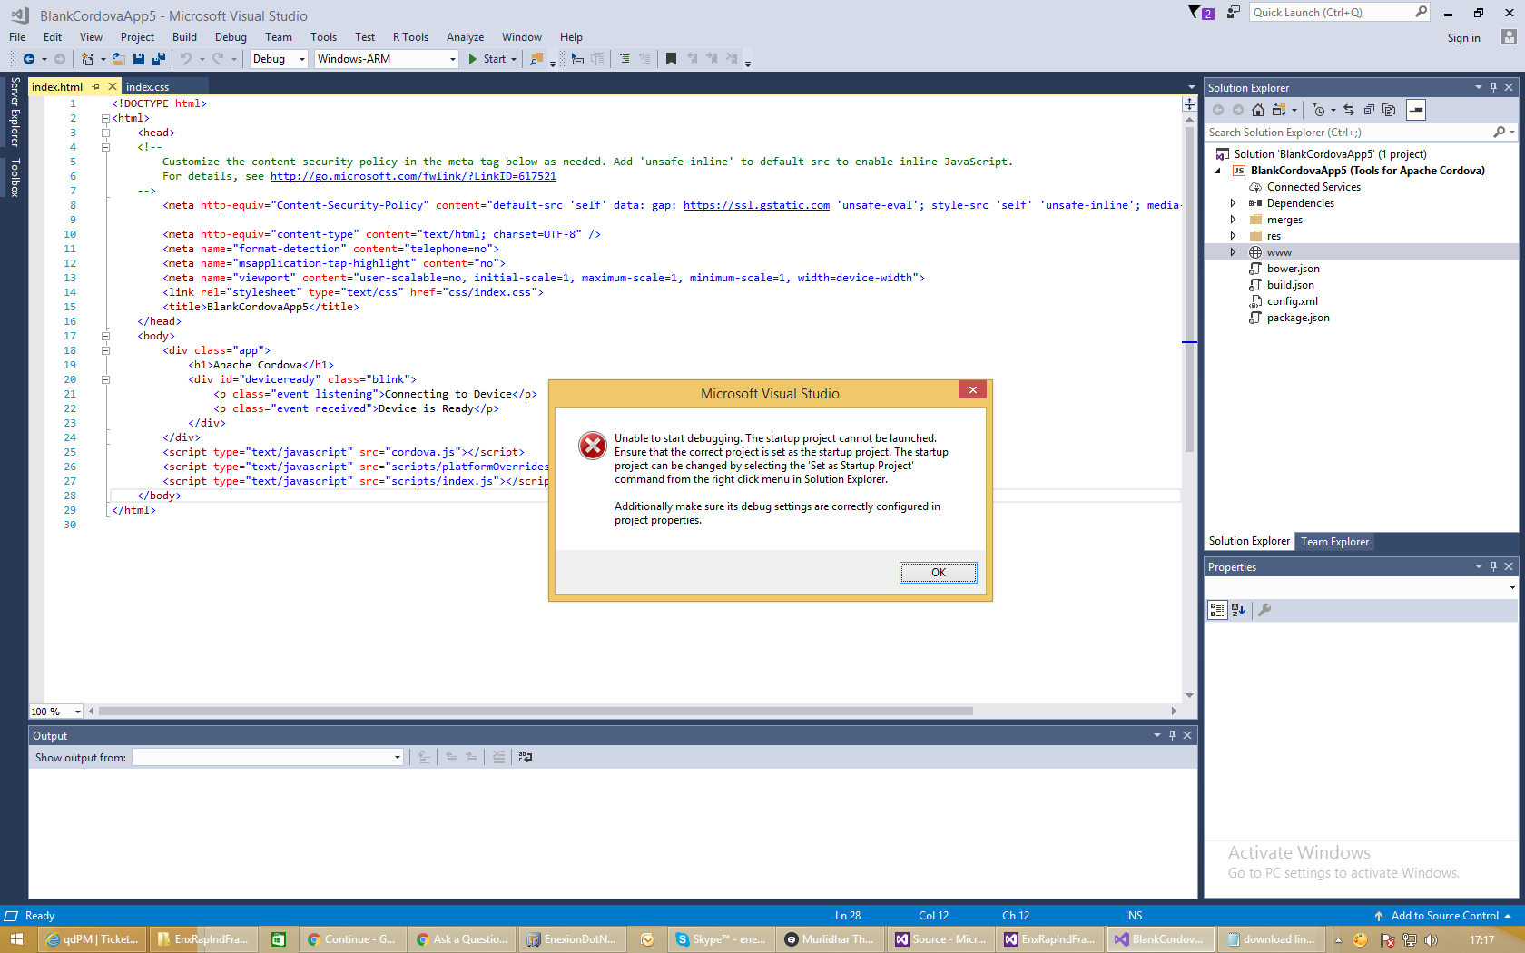Click the Save All icon

pos(159,59)
